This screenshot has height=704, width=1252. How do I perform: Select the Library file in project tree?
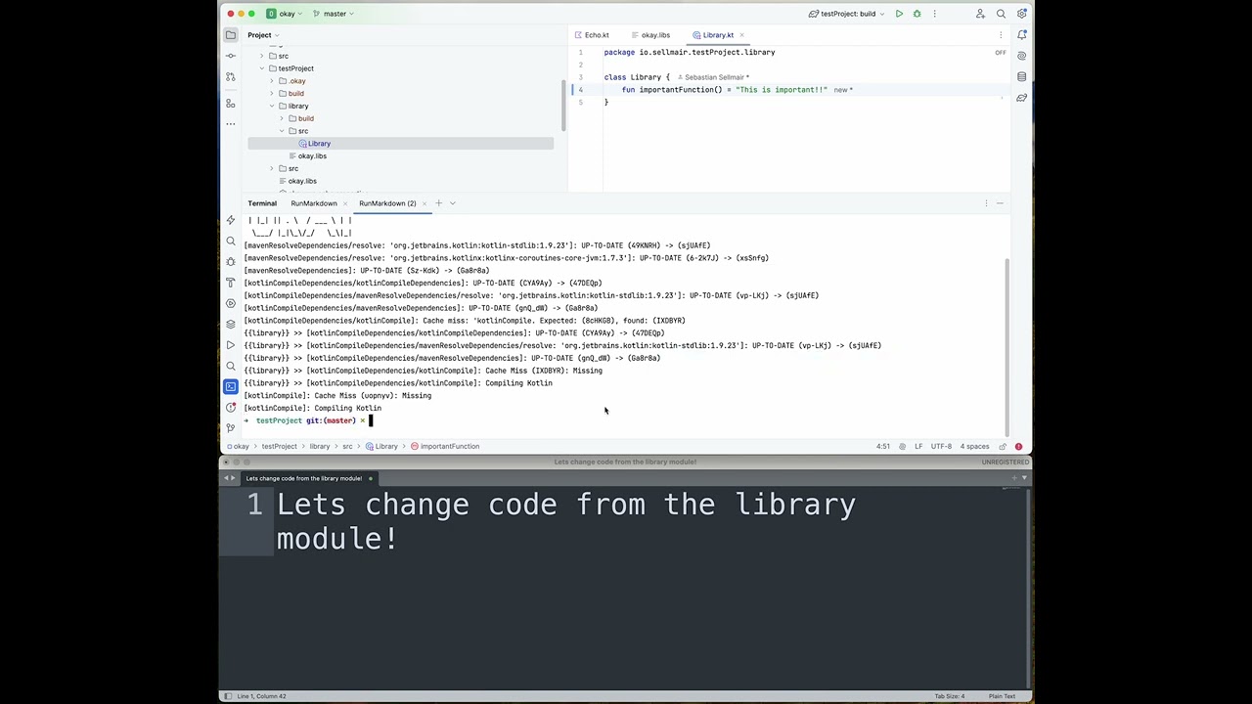pyautogui.click(x=400, y=144)
